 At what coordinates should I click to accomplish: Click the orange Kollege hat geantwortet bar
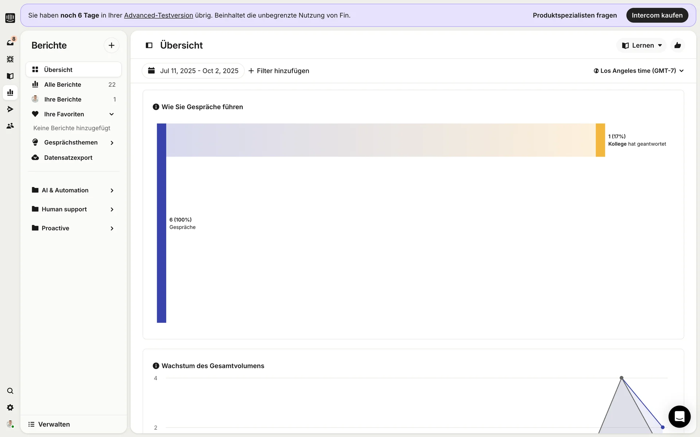600,140
